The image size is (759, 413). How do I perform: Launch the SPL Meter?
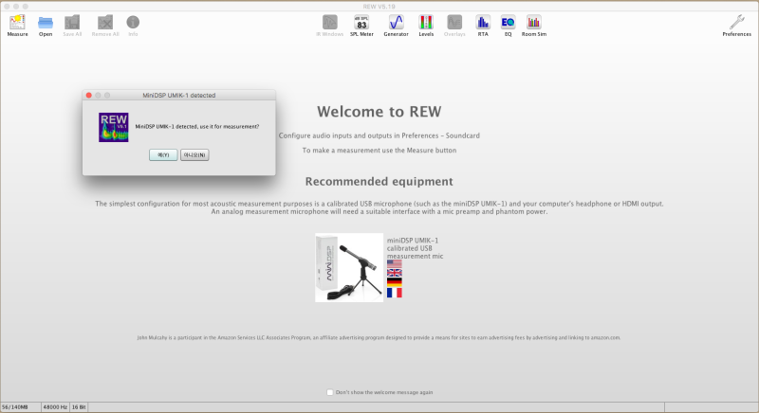[x=361, y=22]
